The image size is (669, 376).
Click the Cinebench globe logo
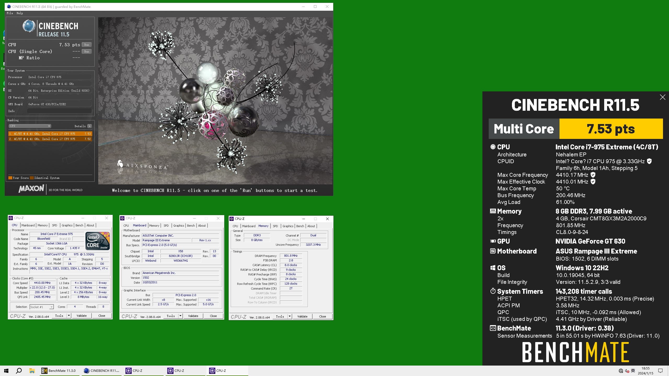pyautogui.click(x=29, y=26)
